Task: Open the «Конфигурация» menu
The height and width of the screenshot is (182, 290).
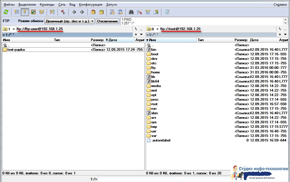Action: pos(91,5)
